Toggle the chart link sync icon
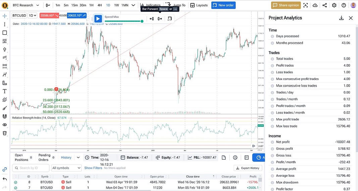 (5, 169)
